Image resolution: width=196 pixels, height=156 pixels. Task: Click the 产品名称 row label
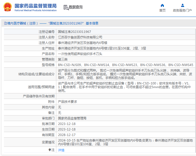pos(48,54)
